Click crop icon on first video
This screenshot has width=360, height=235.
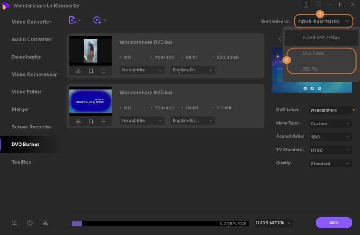91,71
